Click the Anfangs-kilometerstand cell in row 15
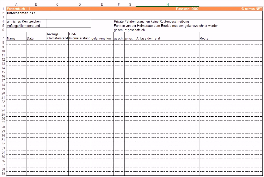Screen dimensions: 264x177 (57, 72)
